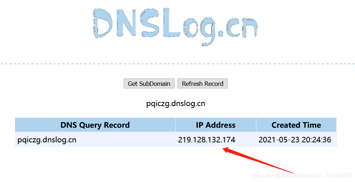Click the letter N in the logo
This screenshot has width=355, height=182.
point(126,23)
